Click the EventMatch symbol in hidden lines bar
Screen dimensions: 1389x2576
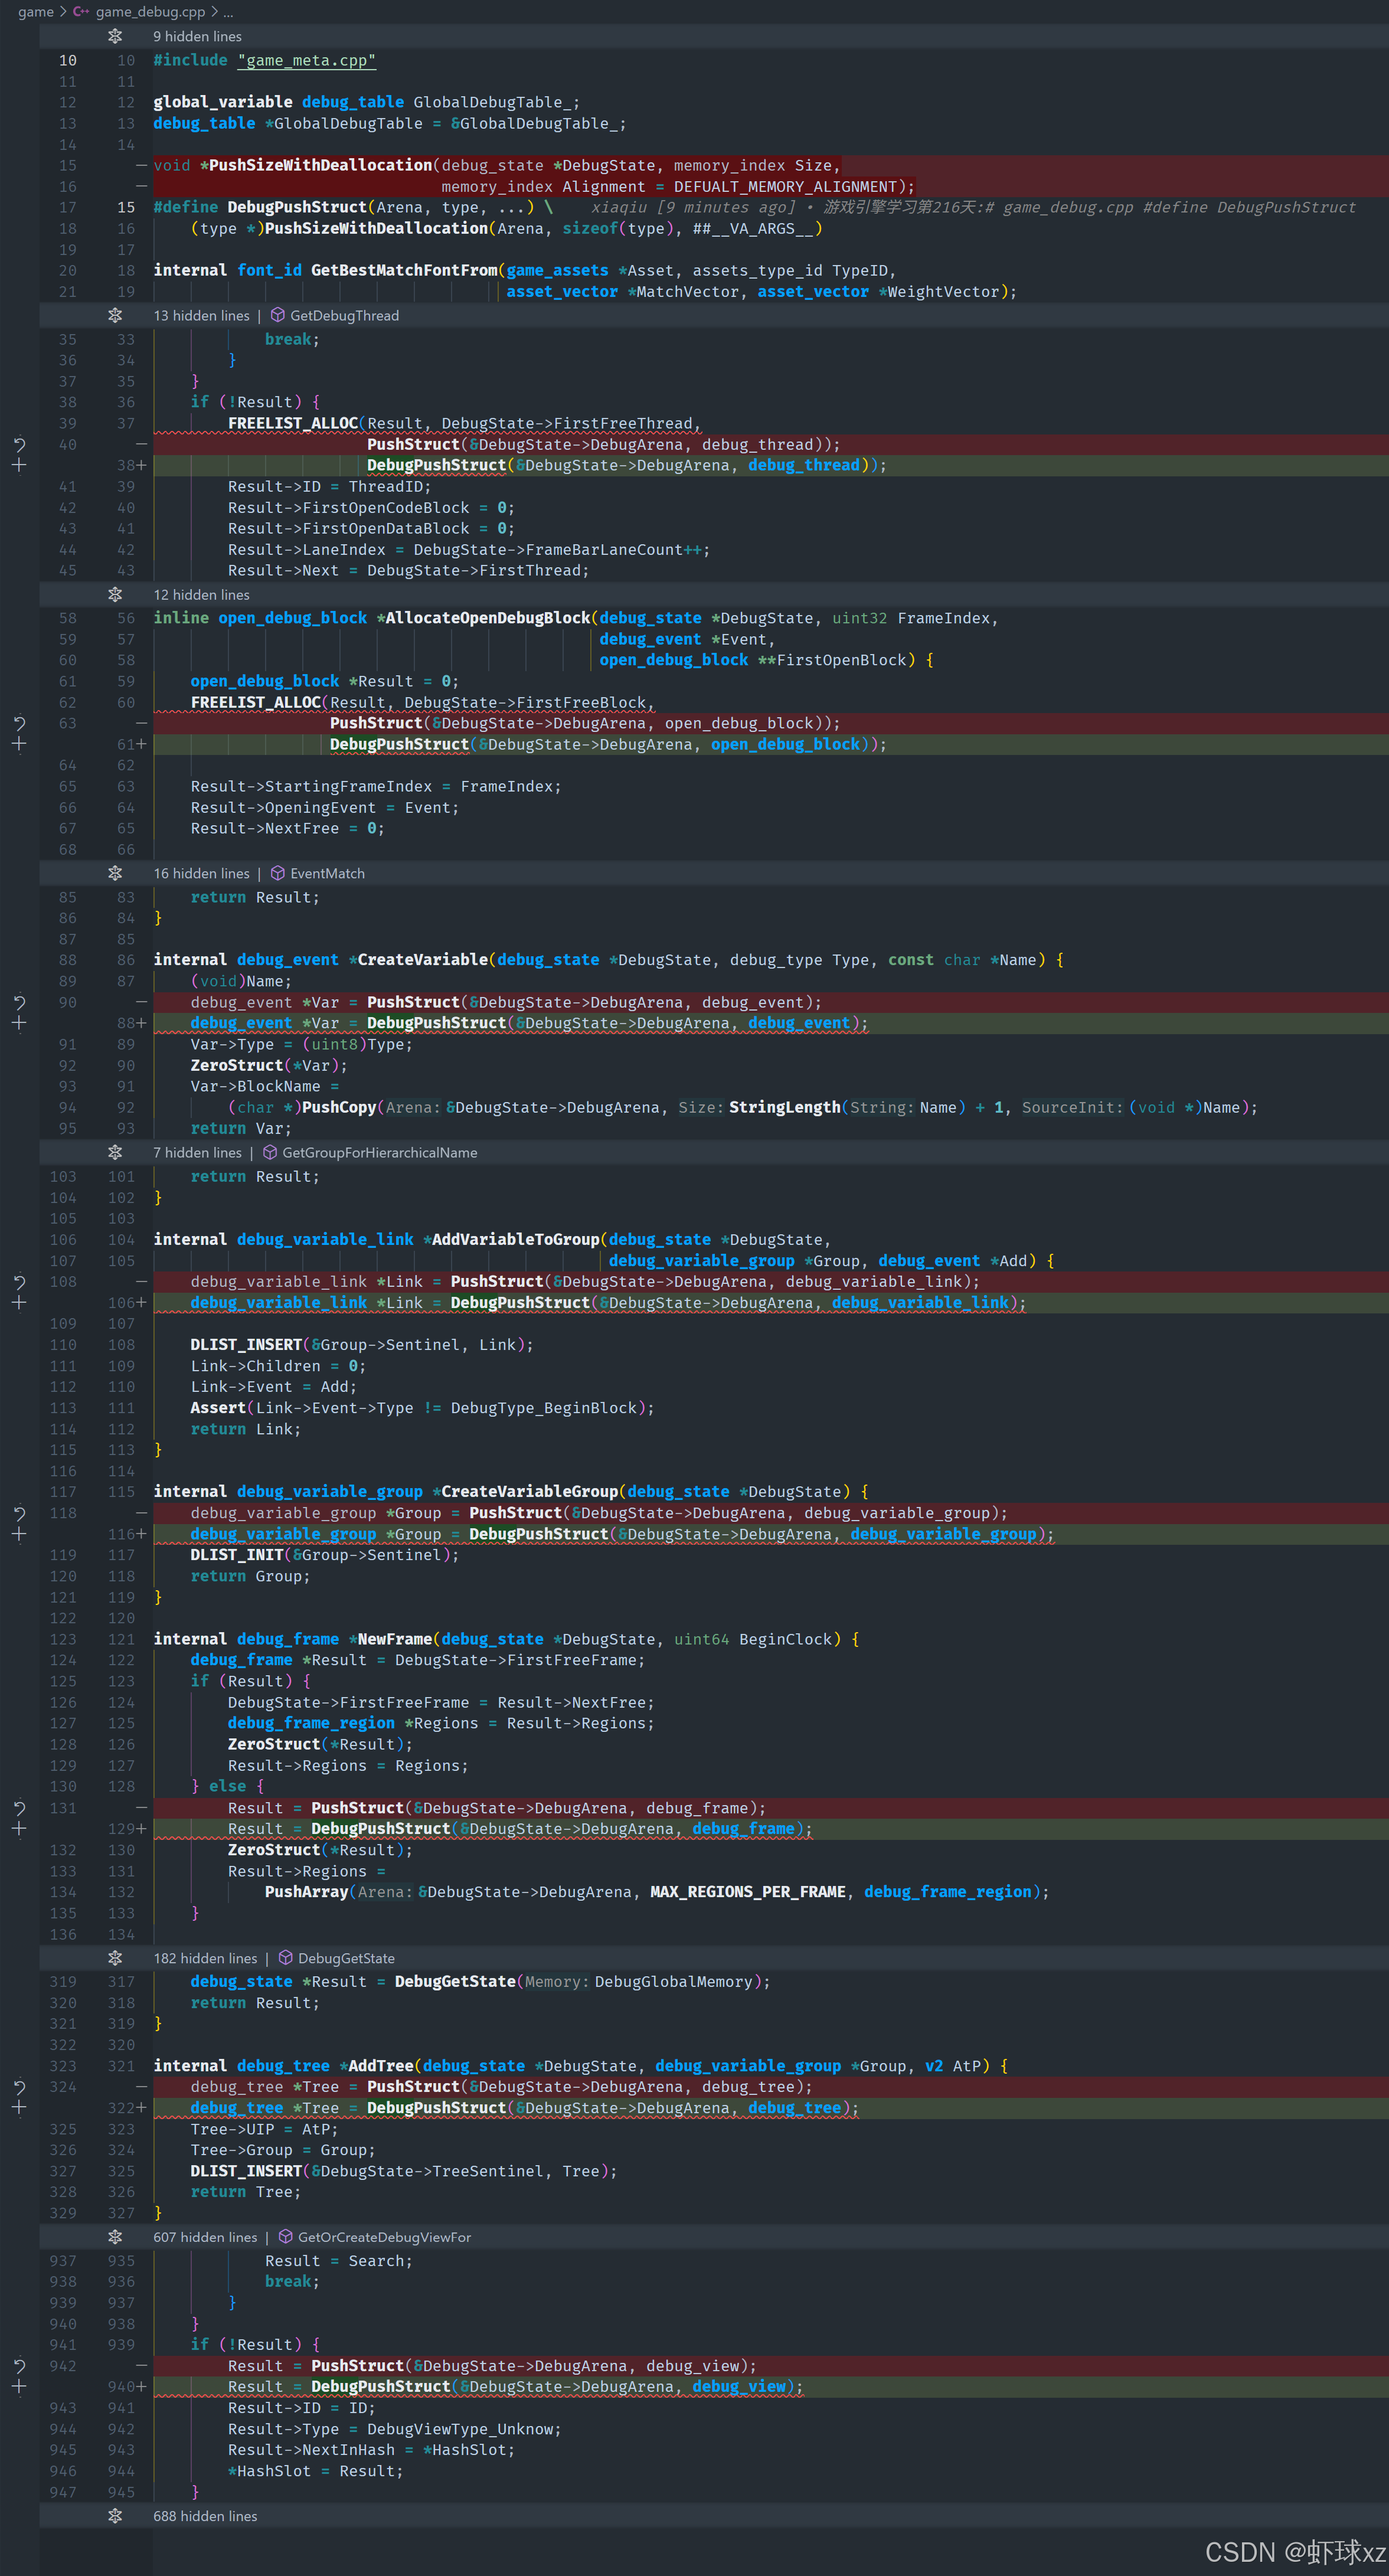point(327,874)
